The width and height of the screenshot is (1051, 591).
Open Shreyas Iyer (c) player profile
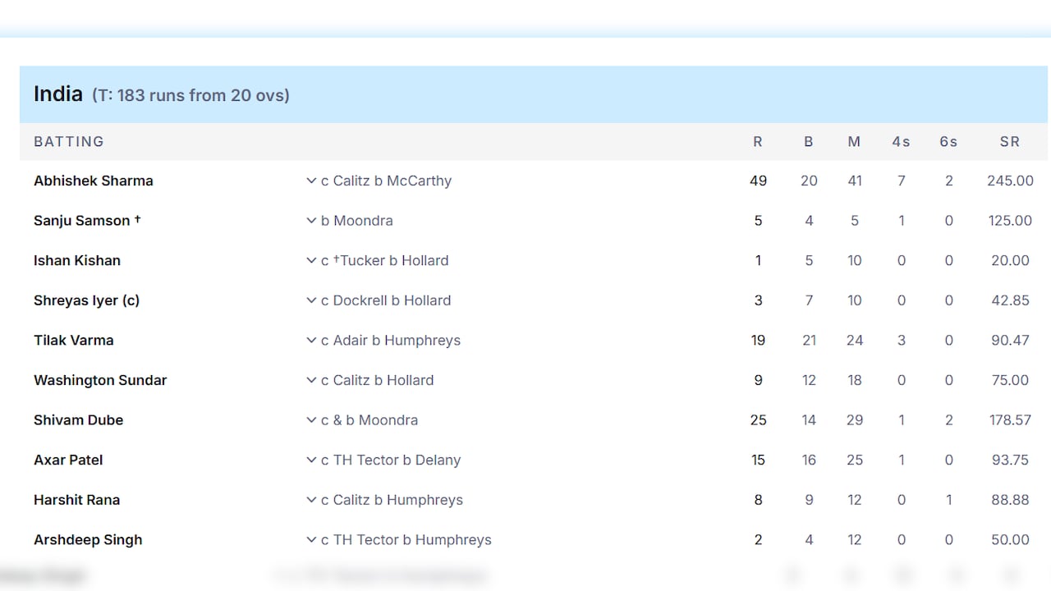(86, 300)
